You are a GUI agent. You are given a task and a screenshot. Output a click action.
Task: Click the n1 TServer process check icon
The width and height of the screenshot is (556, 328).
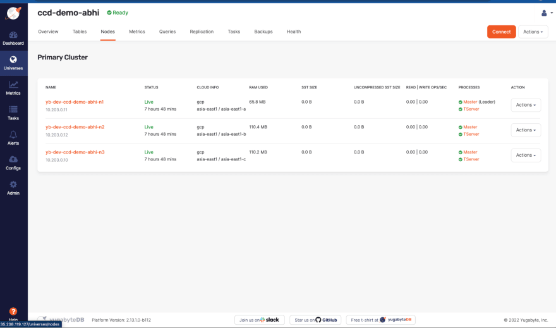tap(460, 109)
